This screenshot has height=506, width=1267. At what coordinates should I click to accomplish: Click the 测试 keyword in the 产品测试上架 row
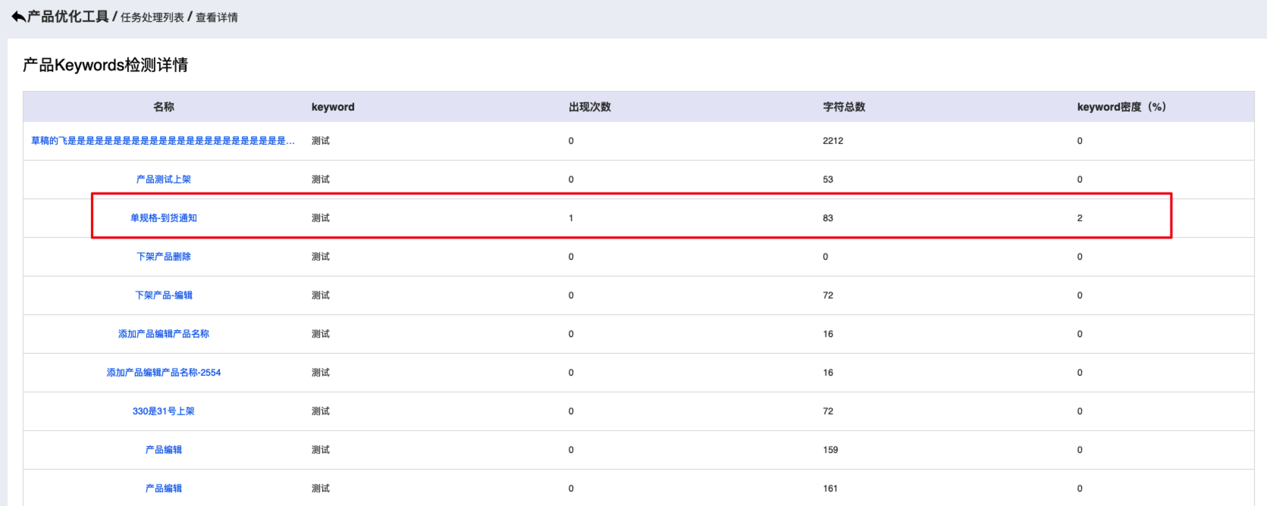(321, 179)
